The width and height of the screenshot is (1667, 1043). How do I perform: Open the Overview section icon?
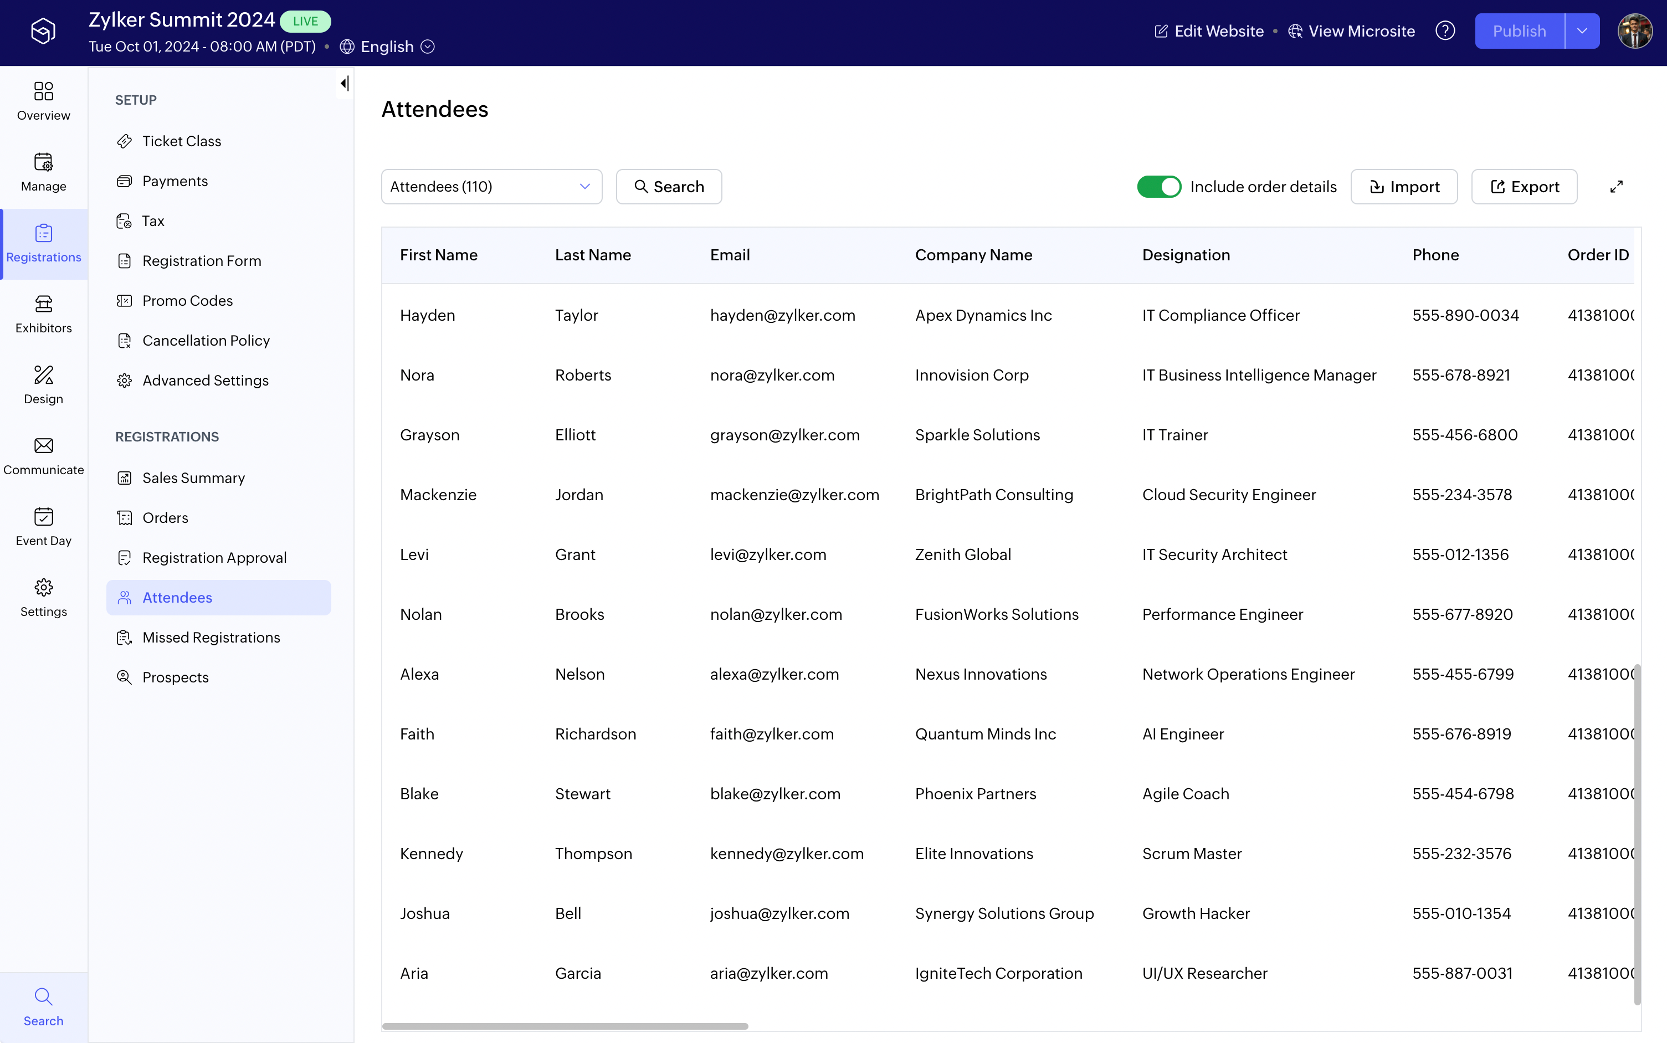click(x=43, y=92)
